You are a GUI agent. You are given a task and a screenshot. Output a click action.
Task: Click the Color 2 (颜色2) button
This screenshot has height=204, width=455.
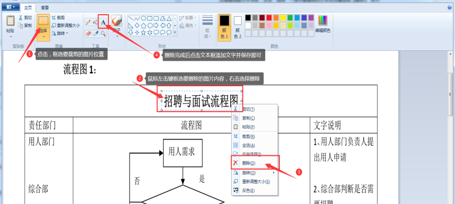(x=237, y=27)
